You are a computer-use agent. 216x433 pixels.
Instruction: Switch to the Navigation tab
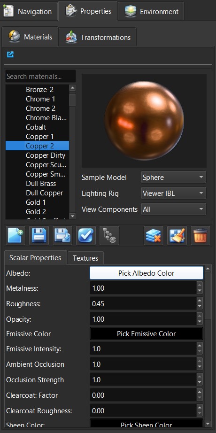(x=29, y=12)
